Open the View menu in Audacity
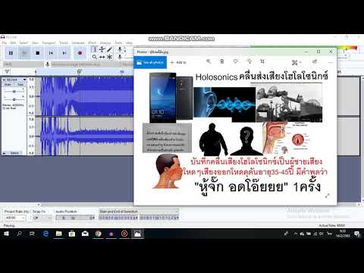Screen dimensions: 364x273 [x=35, y=42]
